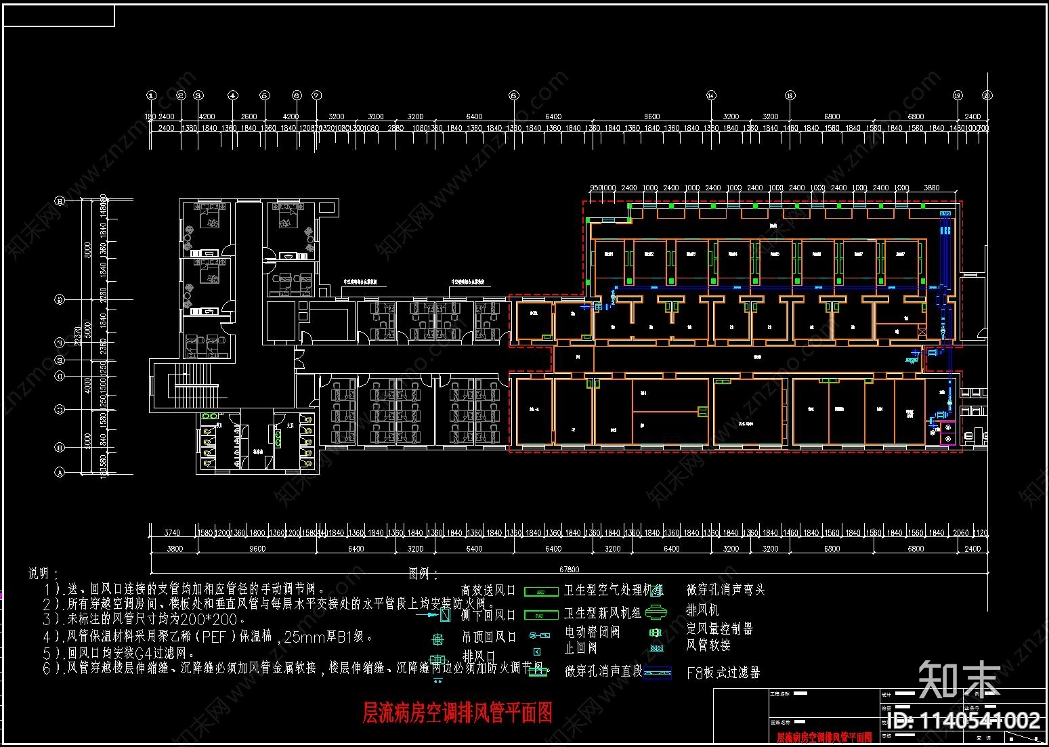Click the green 卫生型空气处理机组 legend symbol
The width and height of the screenshot is (1049, 747).
click(542, 592)
